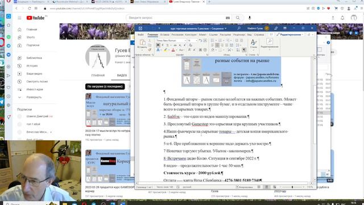The image size is (364, 205).
Task: Click the text highlight color marker
Action: (x=166, y=50)
